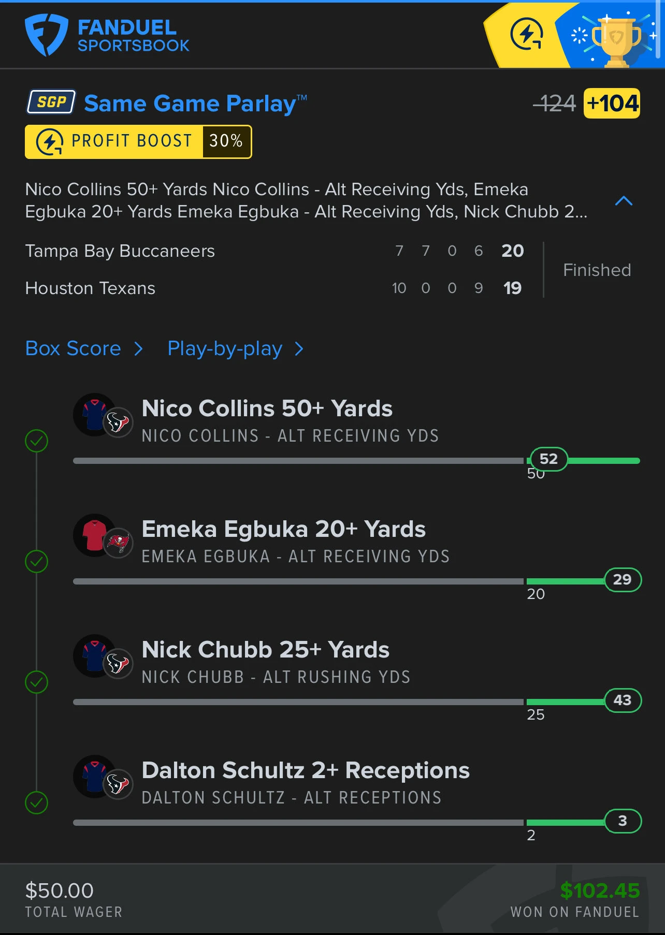The image size is (665, 935).
Task: Click the FanDuel shield logo
Action: 46,35
